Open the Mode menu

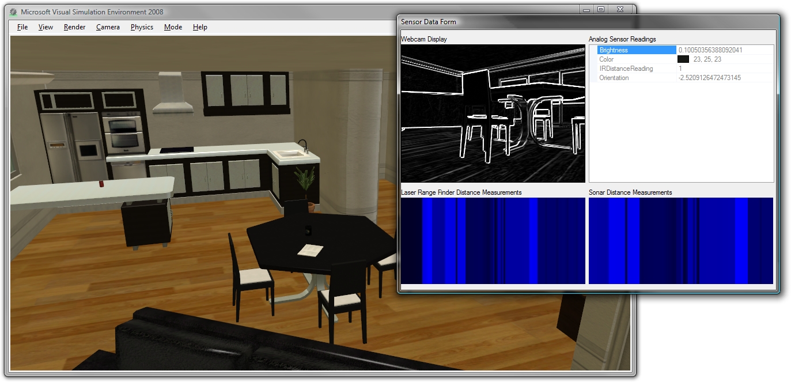(x=172, y=27)
